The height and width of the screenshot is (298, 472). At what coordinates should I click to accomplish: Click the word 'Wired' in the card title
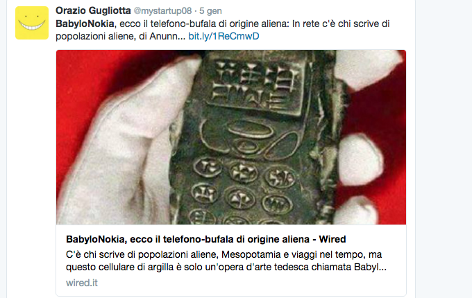pos(332,239)
